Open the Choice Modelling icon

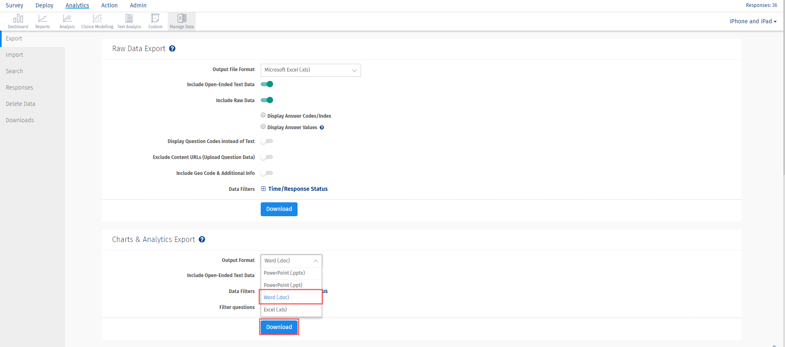point(97,21)
